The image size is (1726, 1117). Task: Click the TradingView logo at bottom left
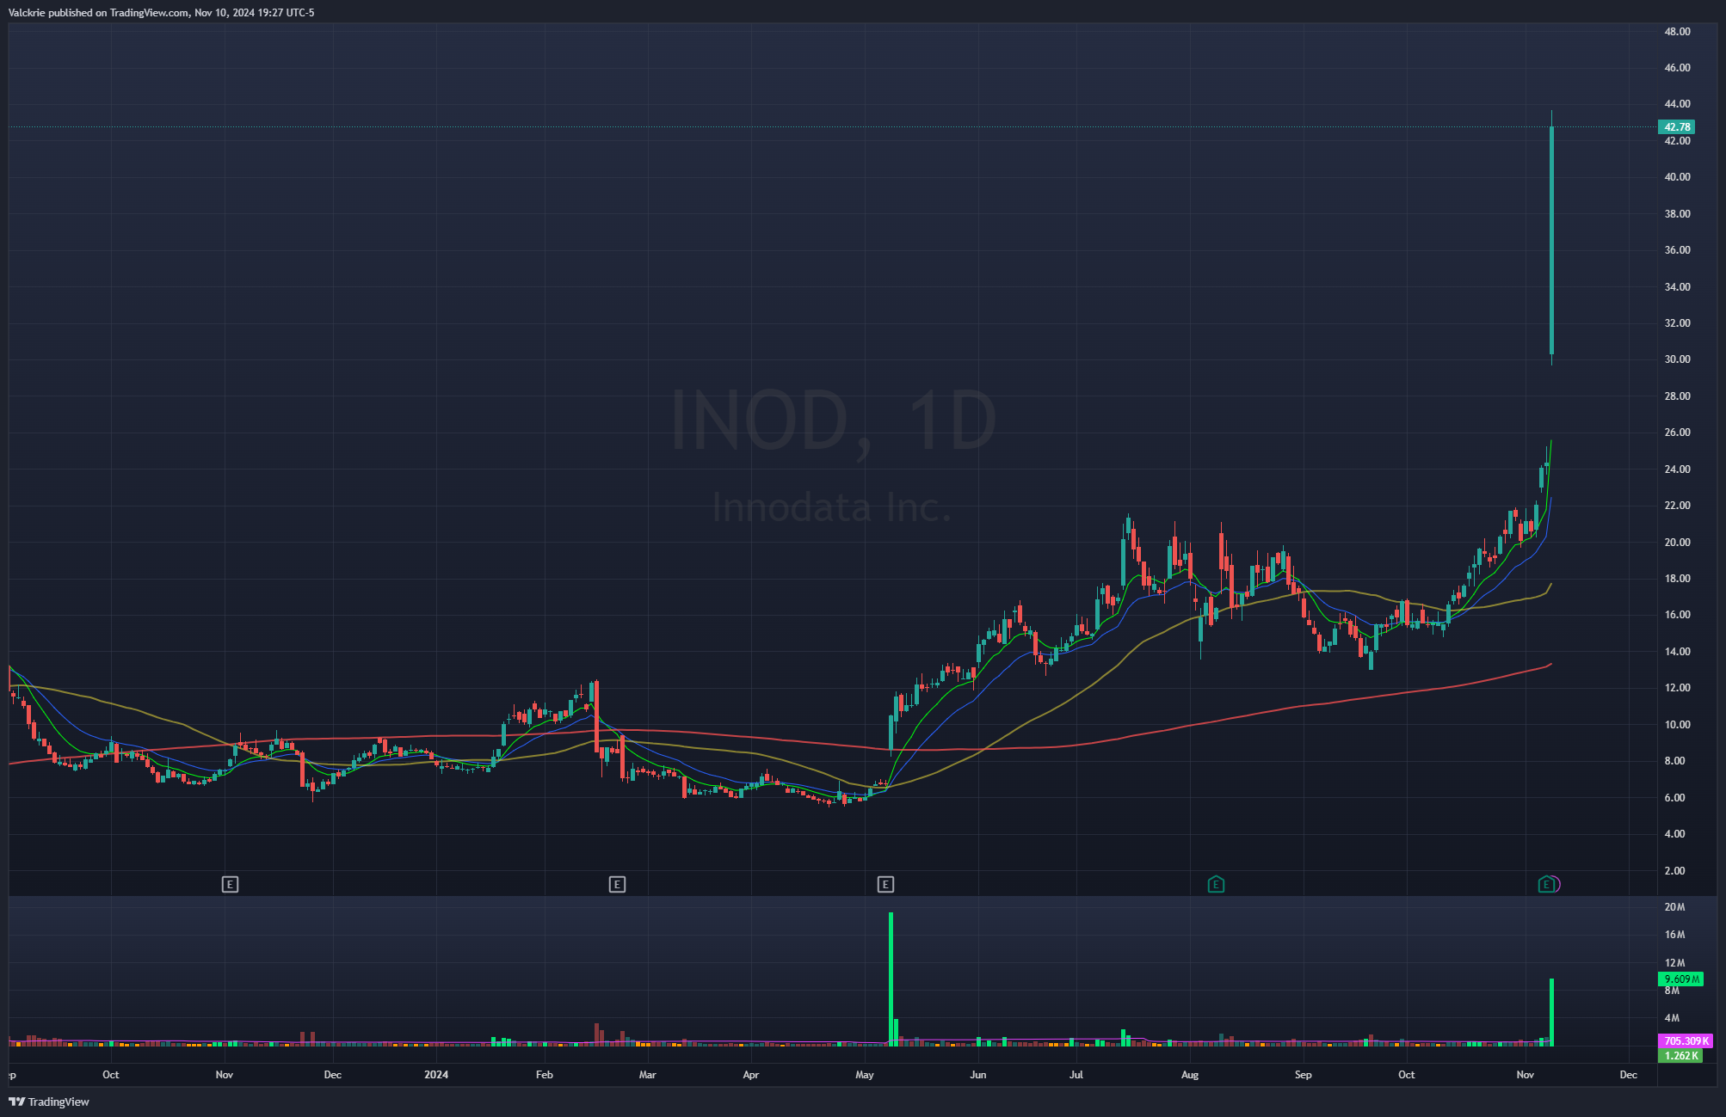pyautogui.click(x=49, y=1102)
